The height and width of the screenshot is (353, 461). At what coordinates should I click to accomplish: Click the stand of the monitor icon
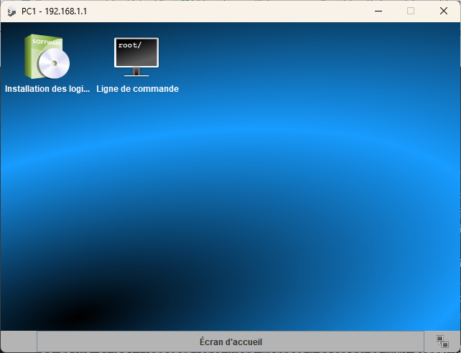pyautogui.click(x=136, y=72)
